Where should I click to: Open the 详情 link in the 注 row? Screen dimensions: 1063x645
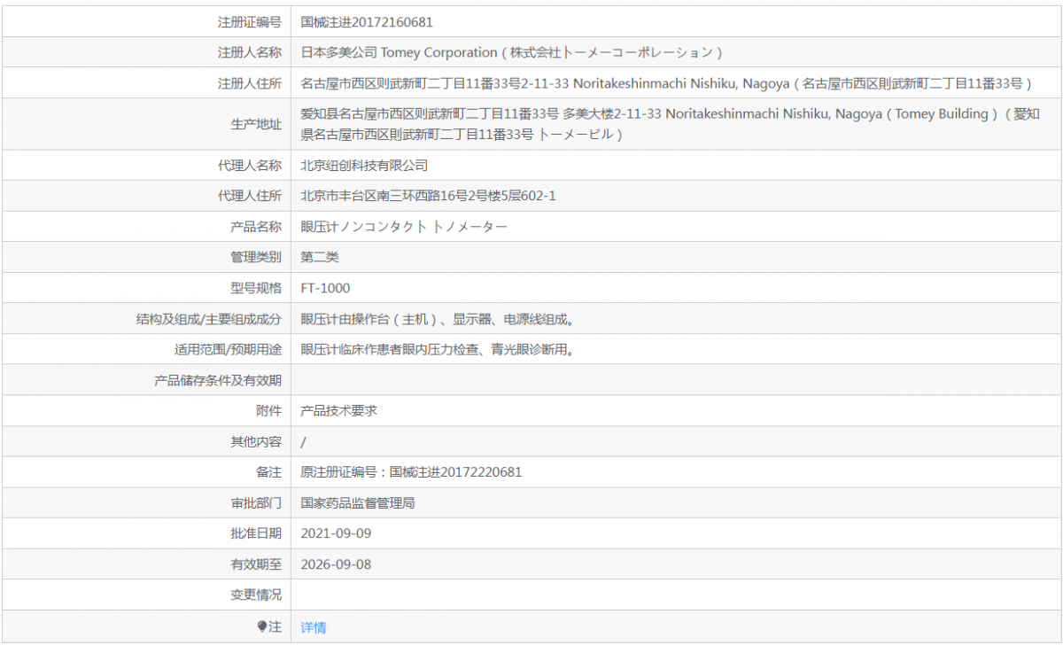click(x=314, y=627)
